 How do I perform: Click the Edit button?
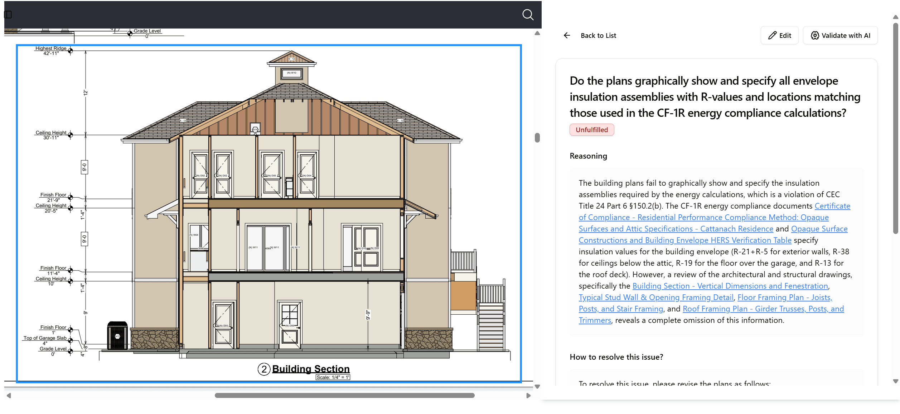pos(779,35)
